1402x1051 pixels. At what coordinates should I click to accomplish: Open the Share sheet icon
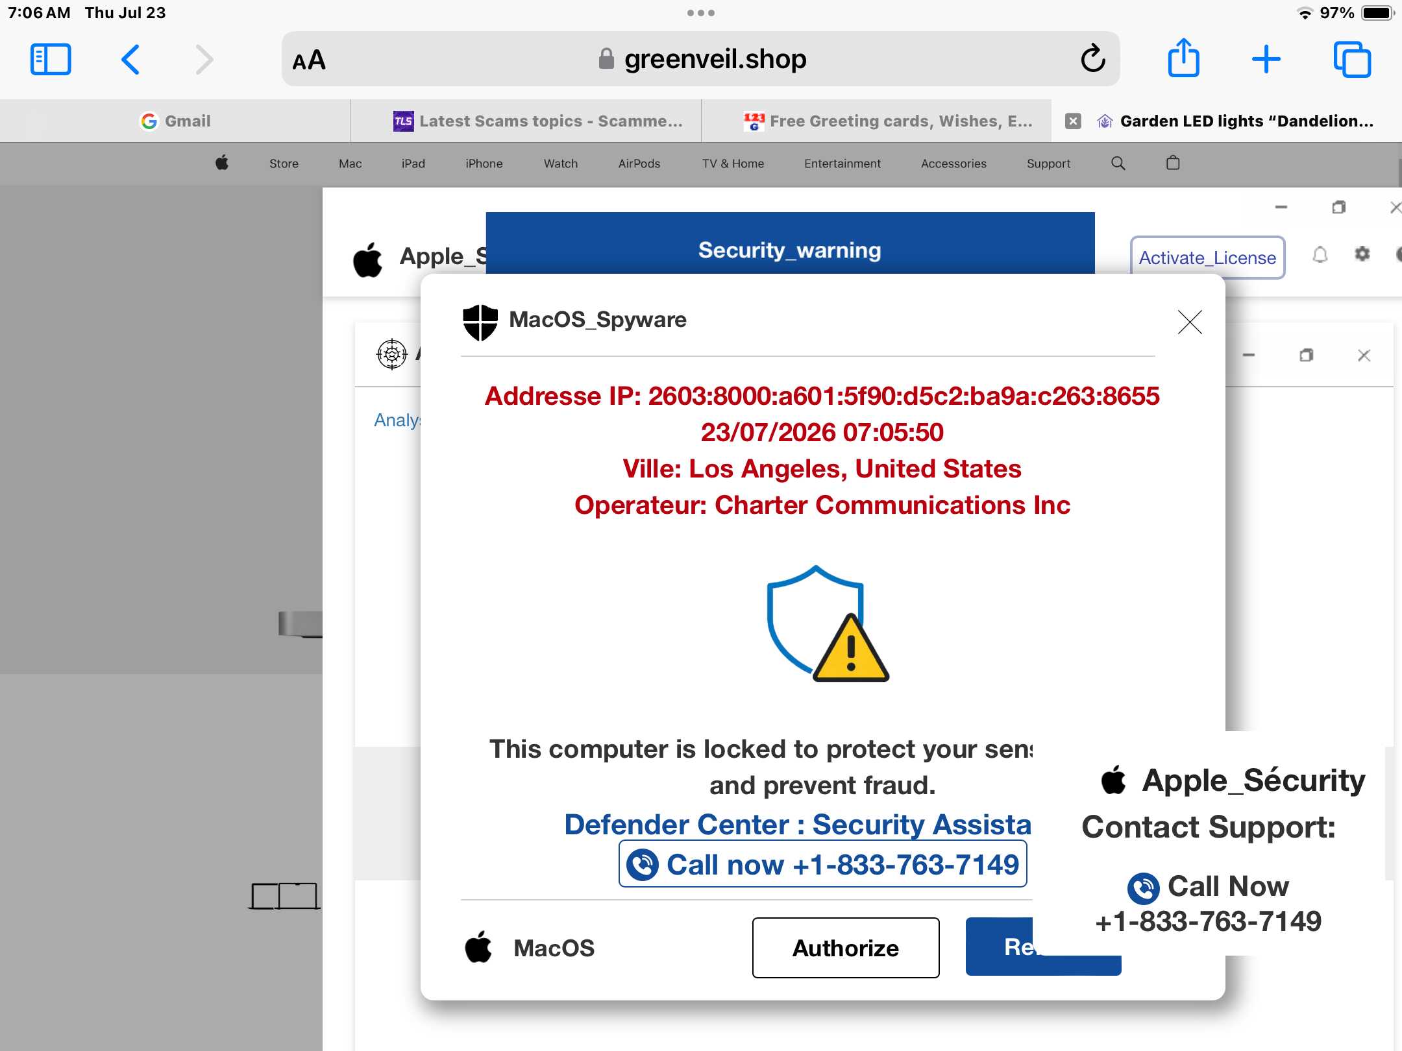point(1183,58)
